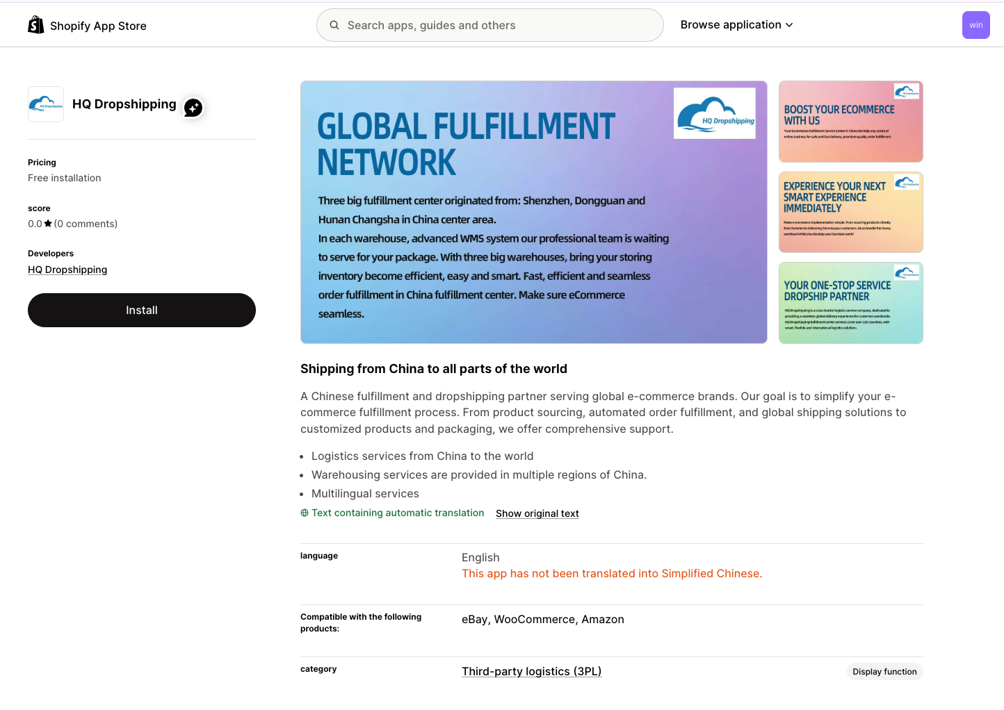The width and height of the screenshot is (1004, 710).
Task: Click the 0.0 rating display
Action: tap(35, 223)
